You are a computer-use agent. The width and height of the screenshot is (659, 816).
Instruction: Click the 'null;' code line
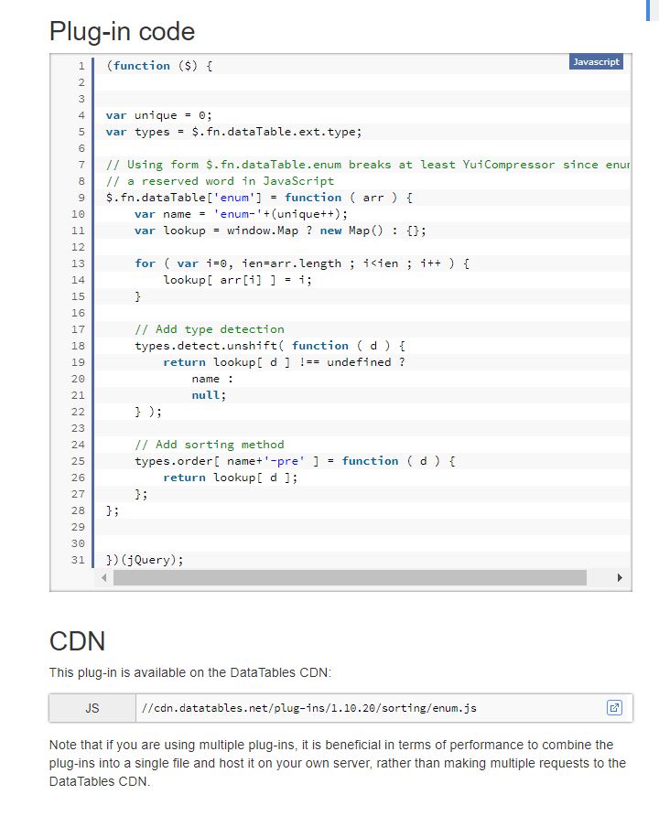pos(209,395)
